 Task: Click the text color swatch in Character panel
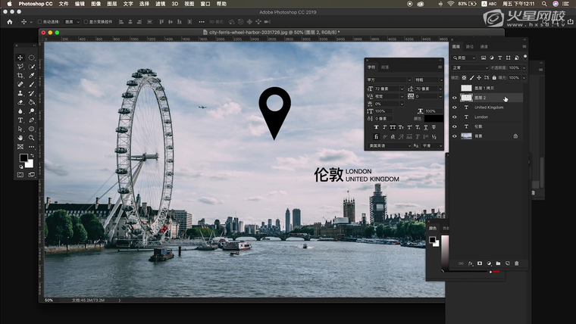click(x=433, y=117)
